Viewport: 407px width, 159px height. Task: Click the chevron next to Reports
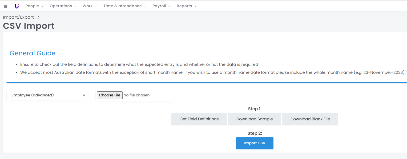pos(195,6)
